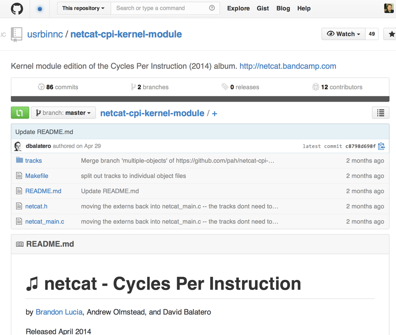
Task: Open netcat-cpi-kernel-module title link
Action: tap(126, 34)
